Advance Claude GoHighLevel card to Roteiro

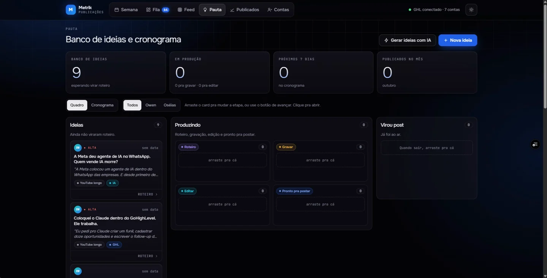pyautogui.click(x=148, y=256)
